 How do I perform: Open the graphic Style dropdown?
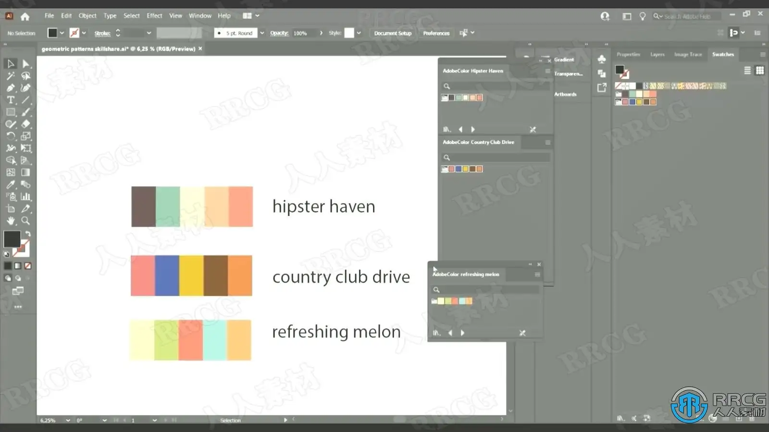pos(359,33)
